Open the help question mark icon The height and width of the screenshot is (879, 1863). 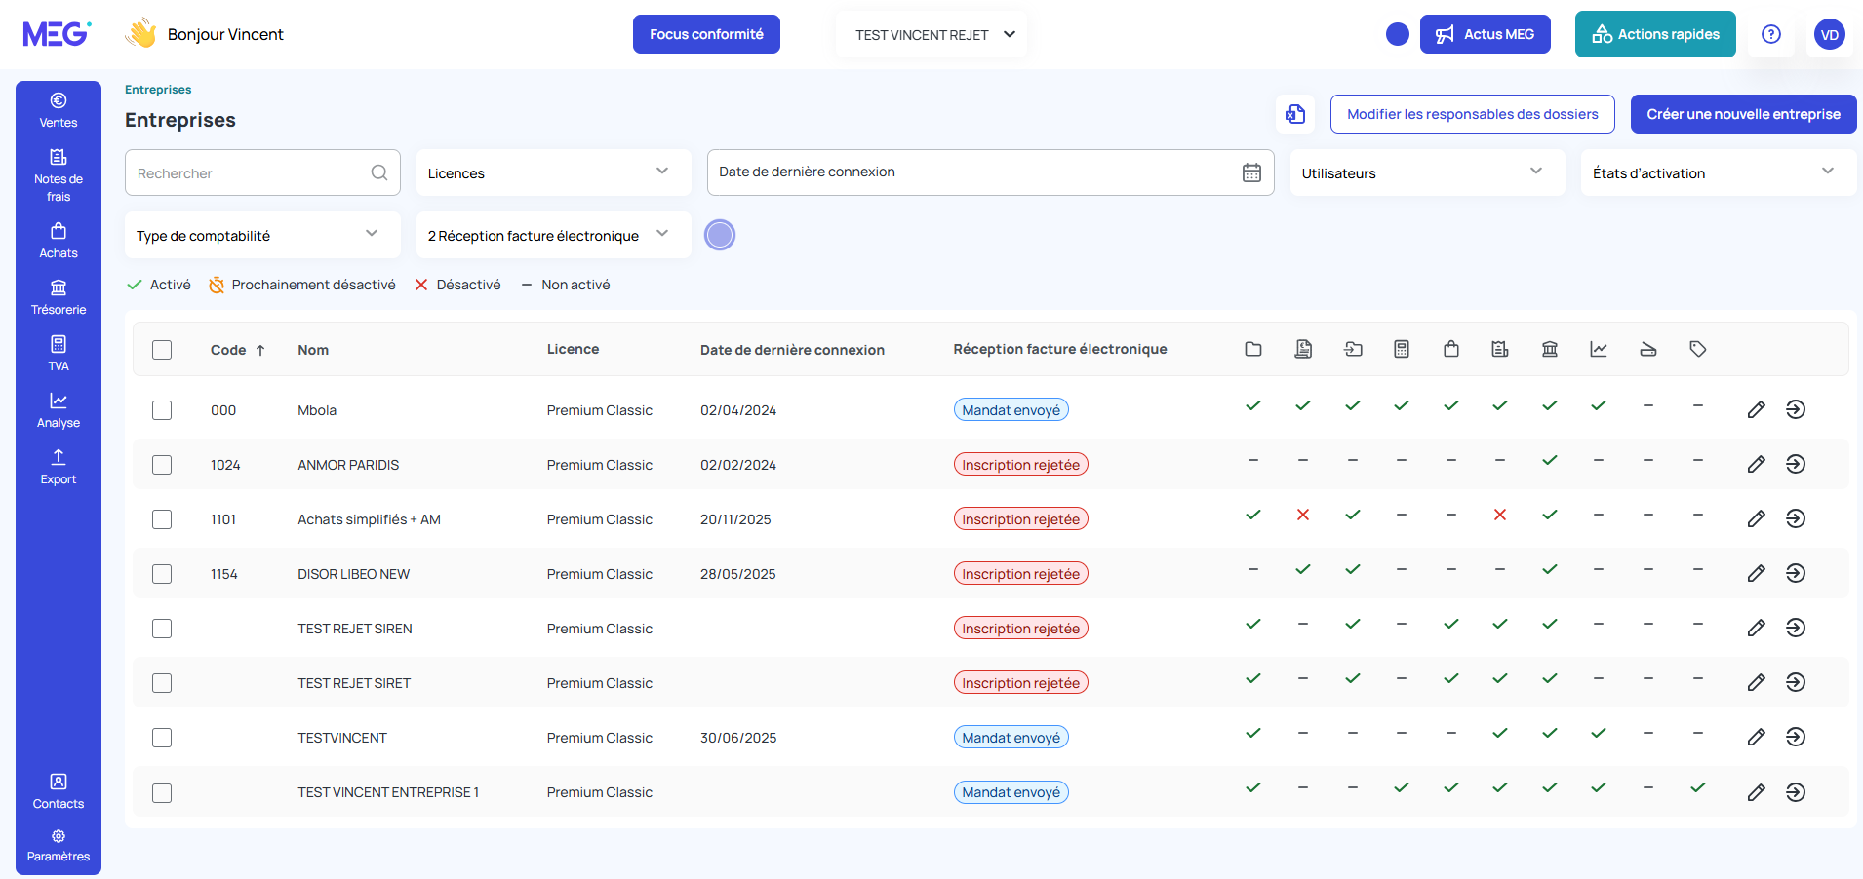(x=1770, y=34)
